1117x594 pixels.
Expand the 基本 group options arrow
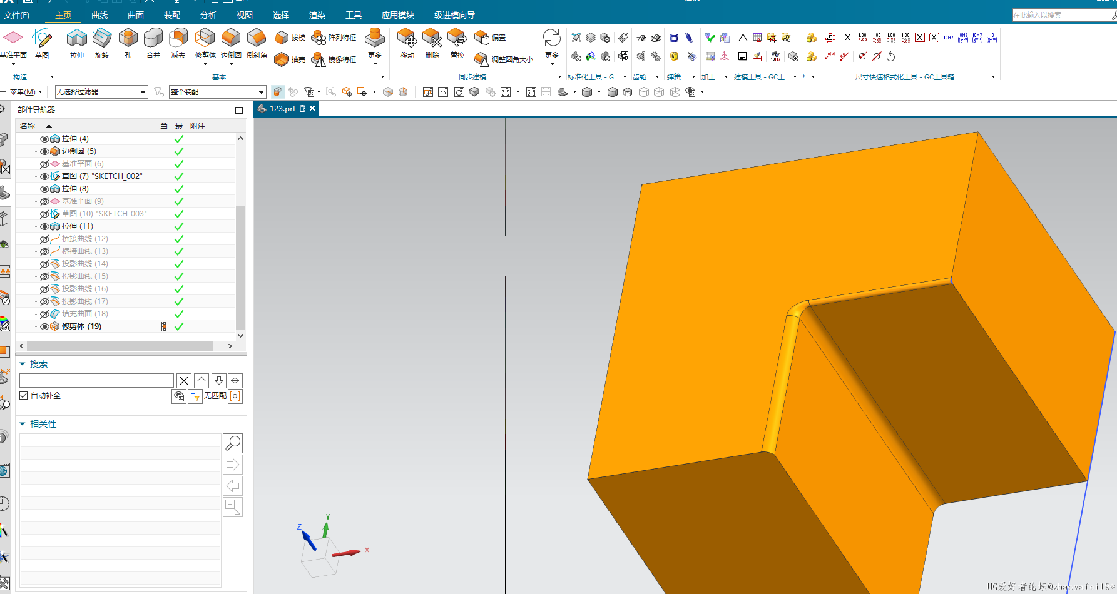(383, 77)
